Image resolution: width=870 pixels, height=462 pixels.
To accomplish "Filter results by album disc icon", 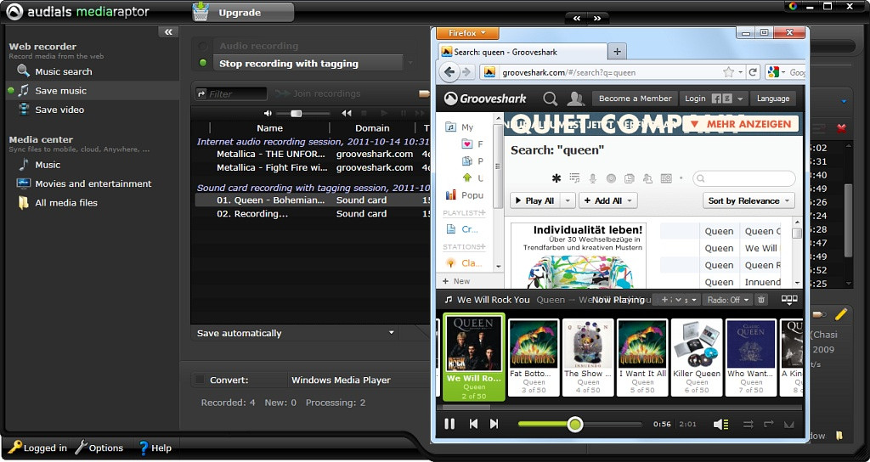I will (611, 178).
